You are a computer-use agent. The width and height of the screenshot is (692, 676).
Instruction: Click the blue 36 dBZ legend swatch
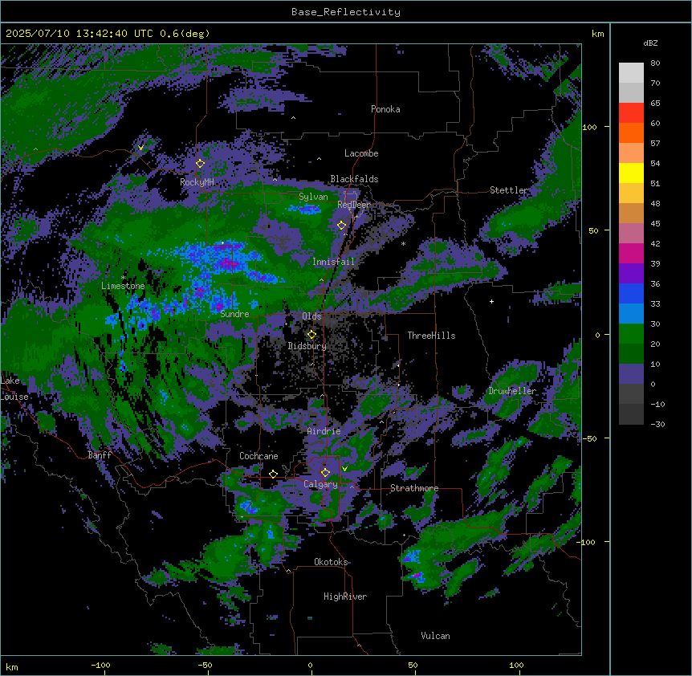tap(631, 293)
